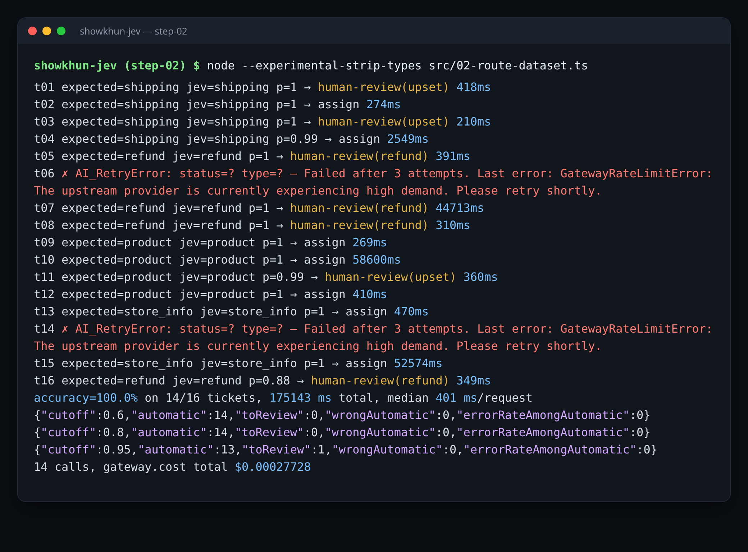748x552 pixels.
Task: Click the '269ms' timing on line t09
Action: pos(369,242)
